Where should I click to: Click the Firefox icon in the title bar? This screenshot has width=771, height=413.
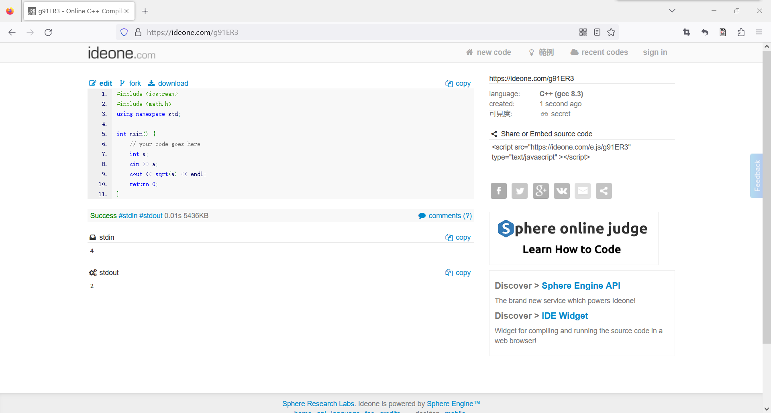point(10,11)
